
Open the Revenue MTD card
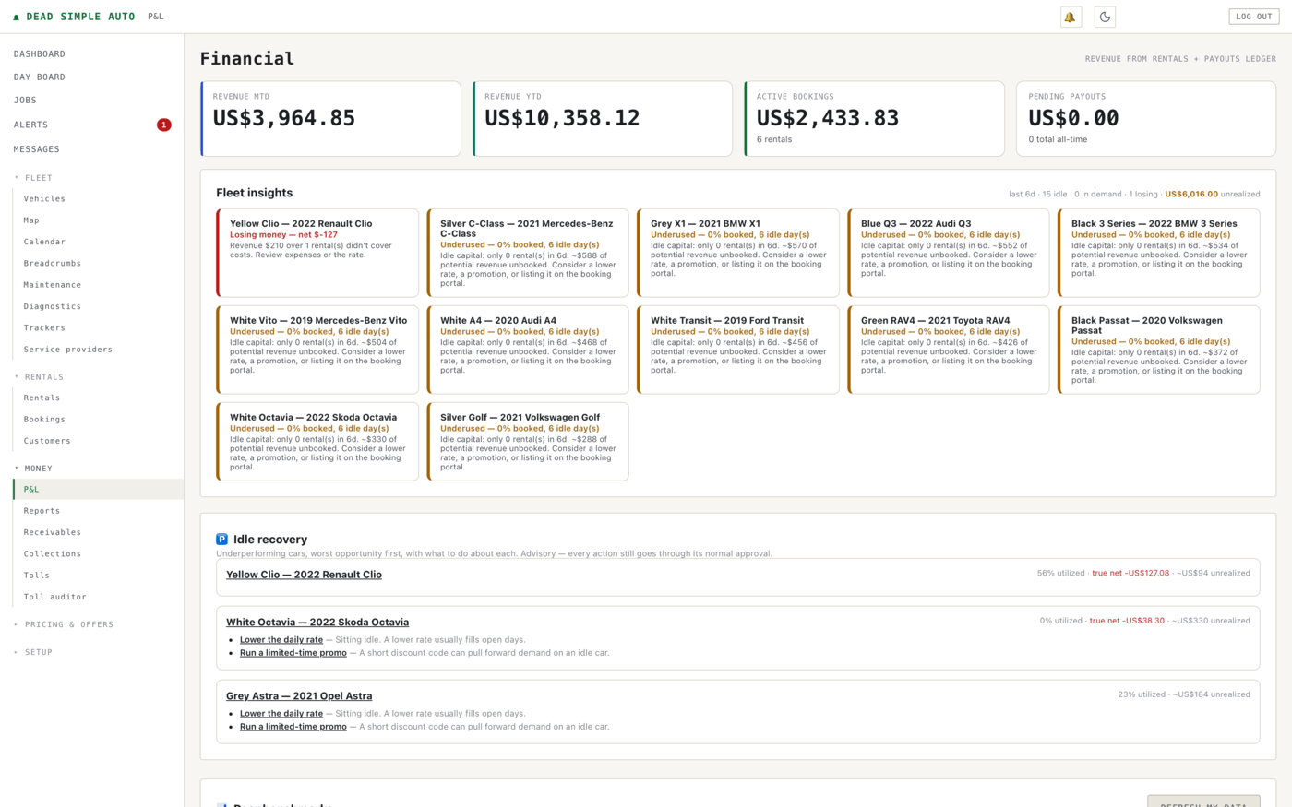pyautogui.click(x=330, y=119)
